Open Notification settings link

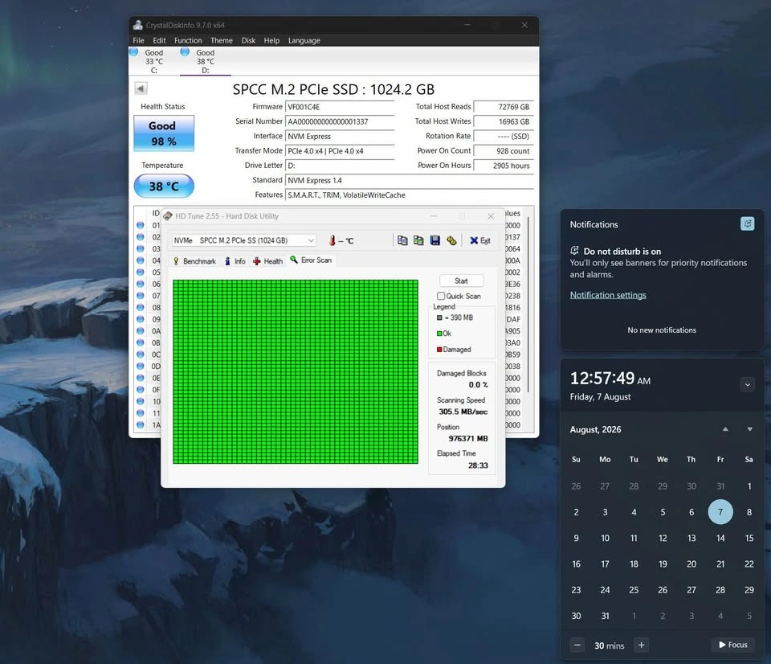point(608,295)
